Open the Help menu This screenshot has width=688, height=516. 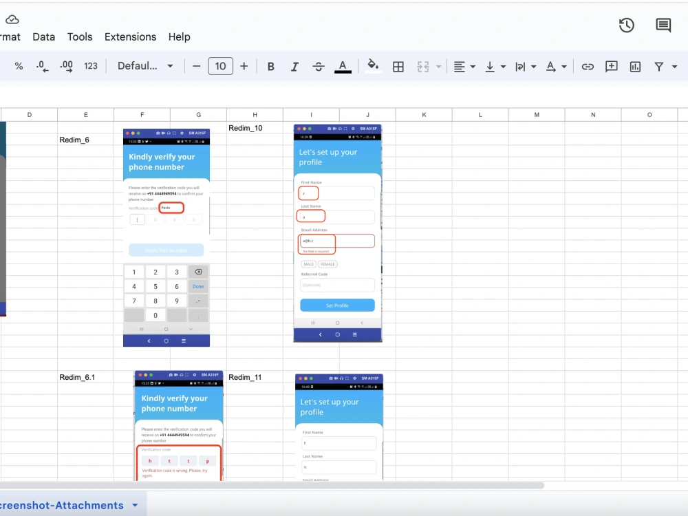pos(180,37)
